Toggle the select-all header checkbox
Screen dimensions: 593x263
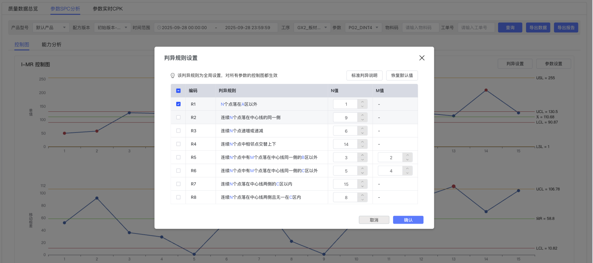(178, 91)
